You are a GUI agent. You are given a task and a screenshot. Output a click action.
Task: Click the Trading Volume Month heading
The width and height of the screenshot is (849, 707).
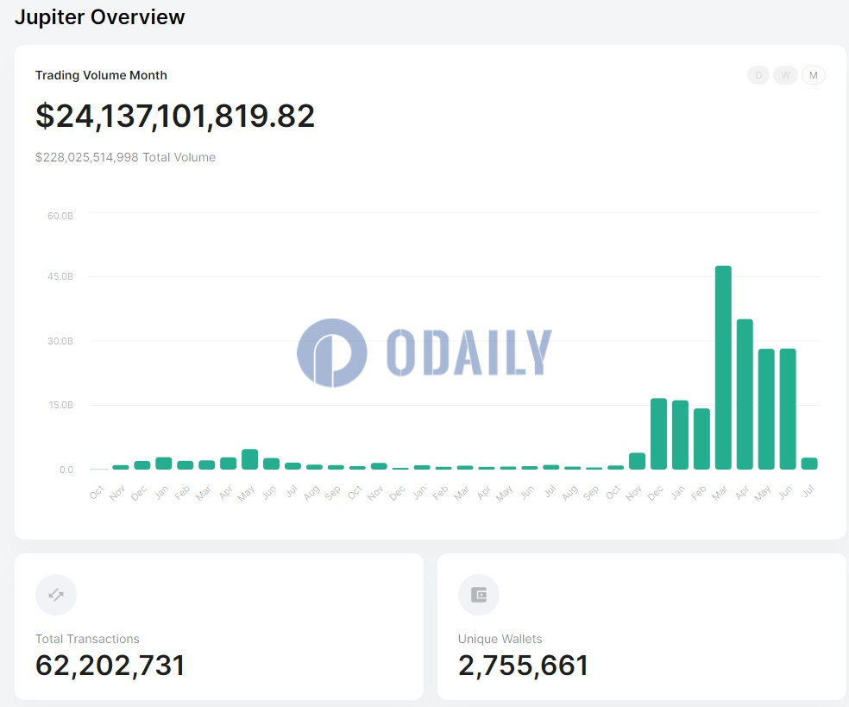101,75
